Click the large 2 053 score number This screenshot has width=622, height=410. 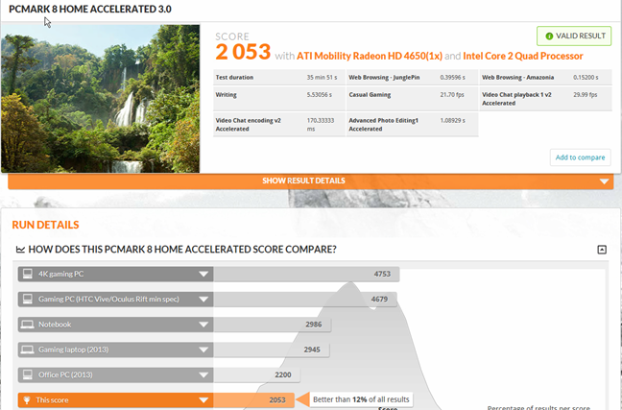[243, 52]
